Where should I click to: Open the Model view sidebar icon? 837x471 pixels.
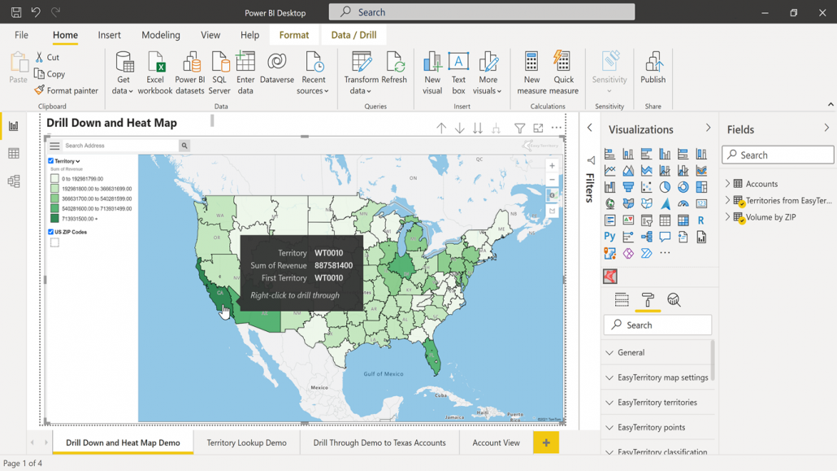(x=13, y=181)
